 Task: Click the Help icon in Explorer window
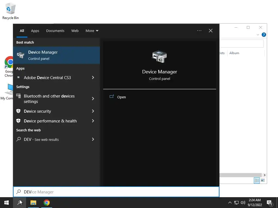pos(264,35)
